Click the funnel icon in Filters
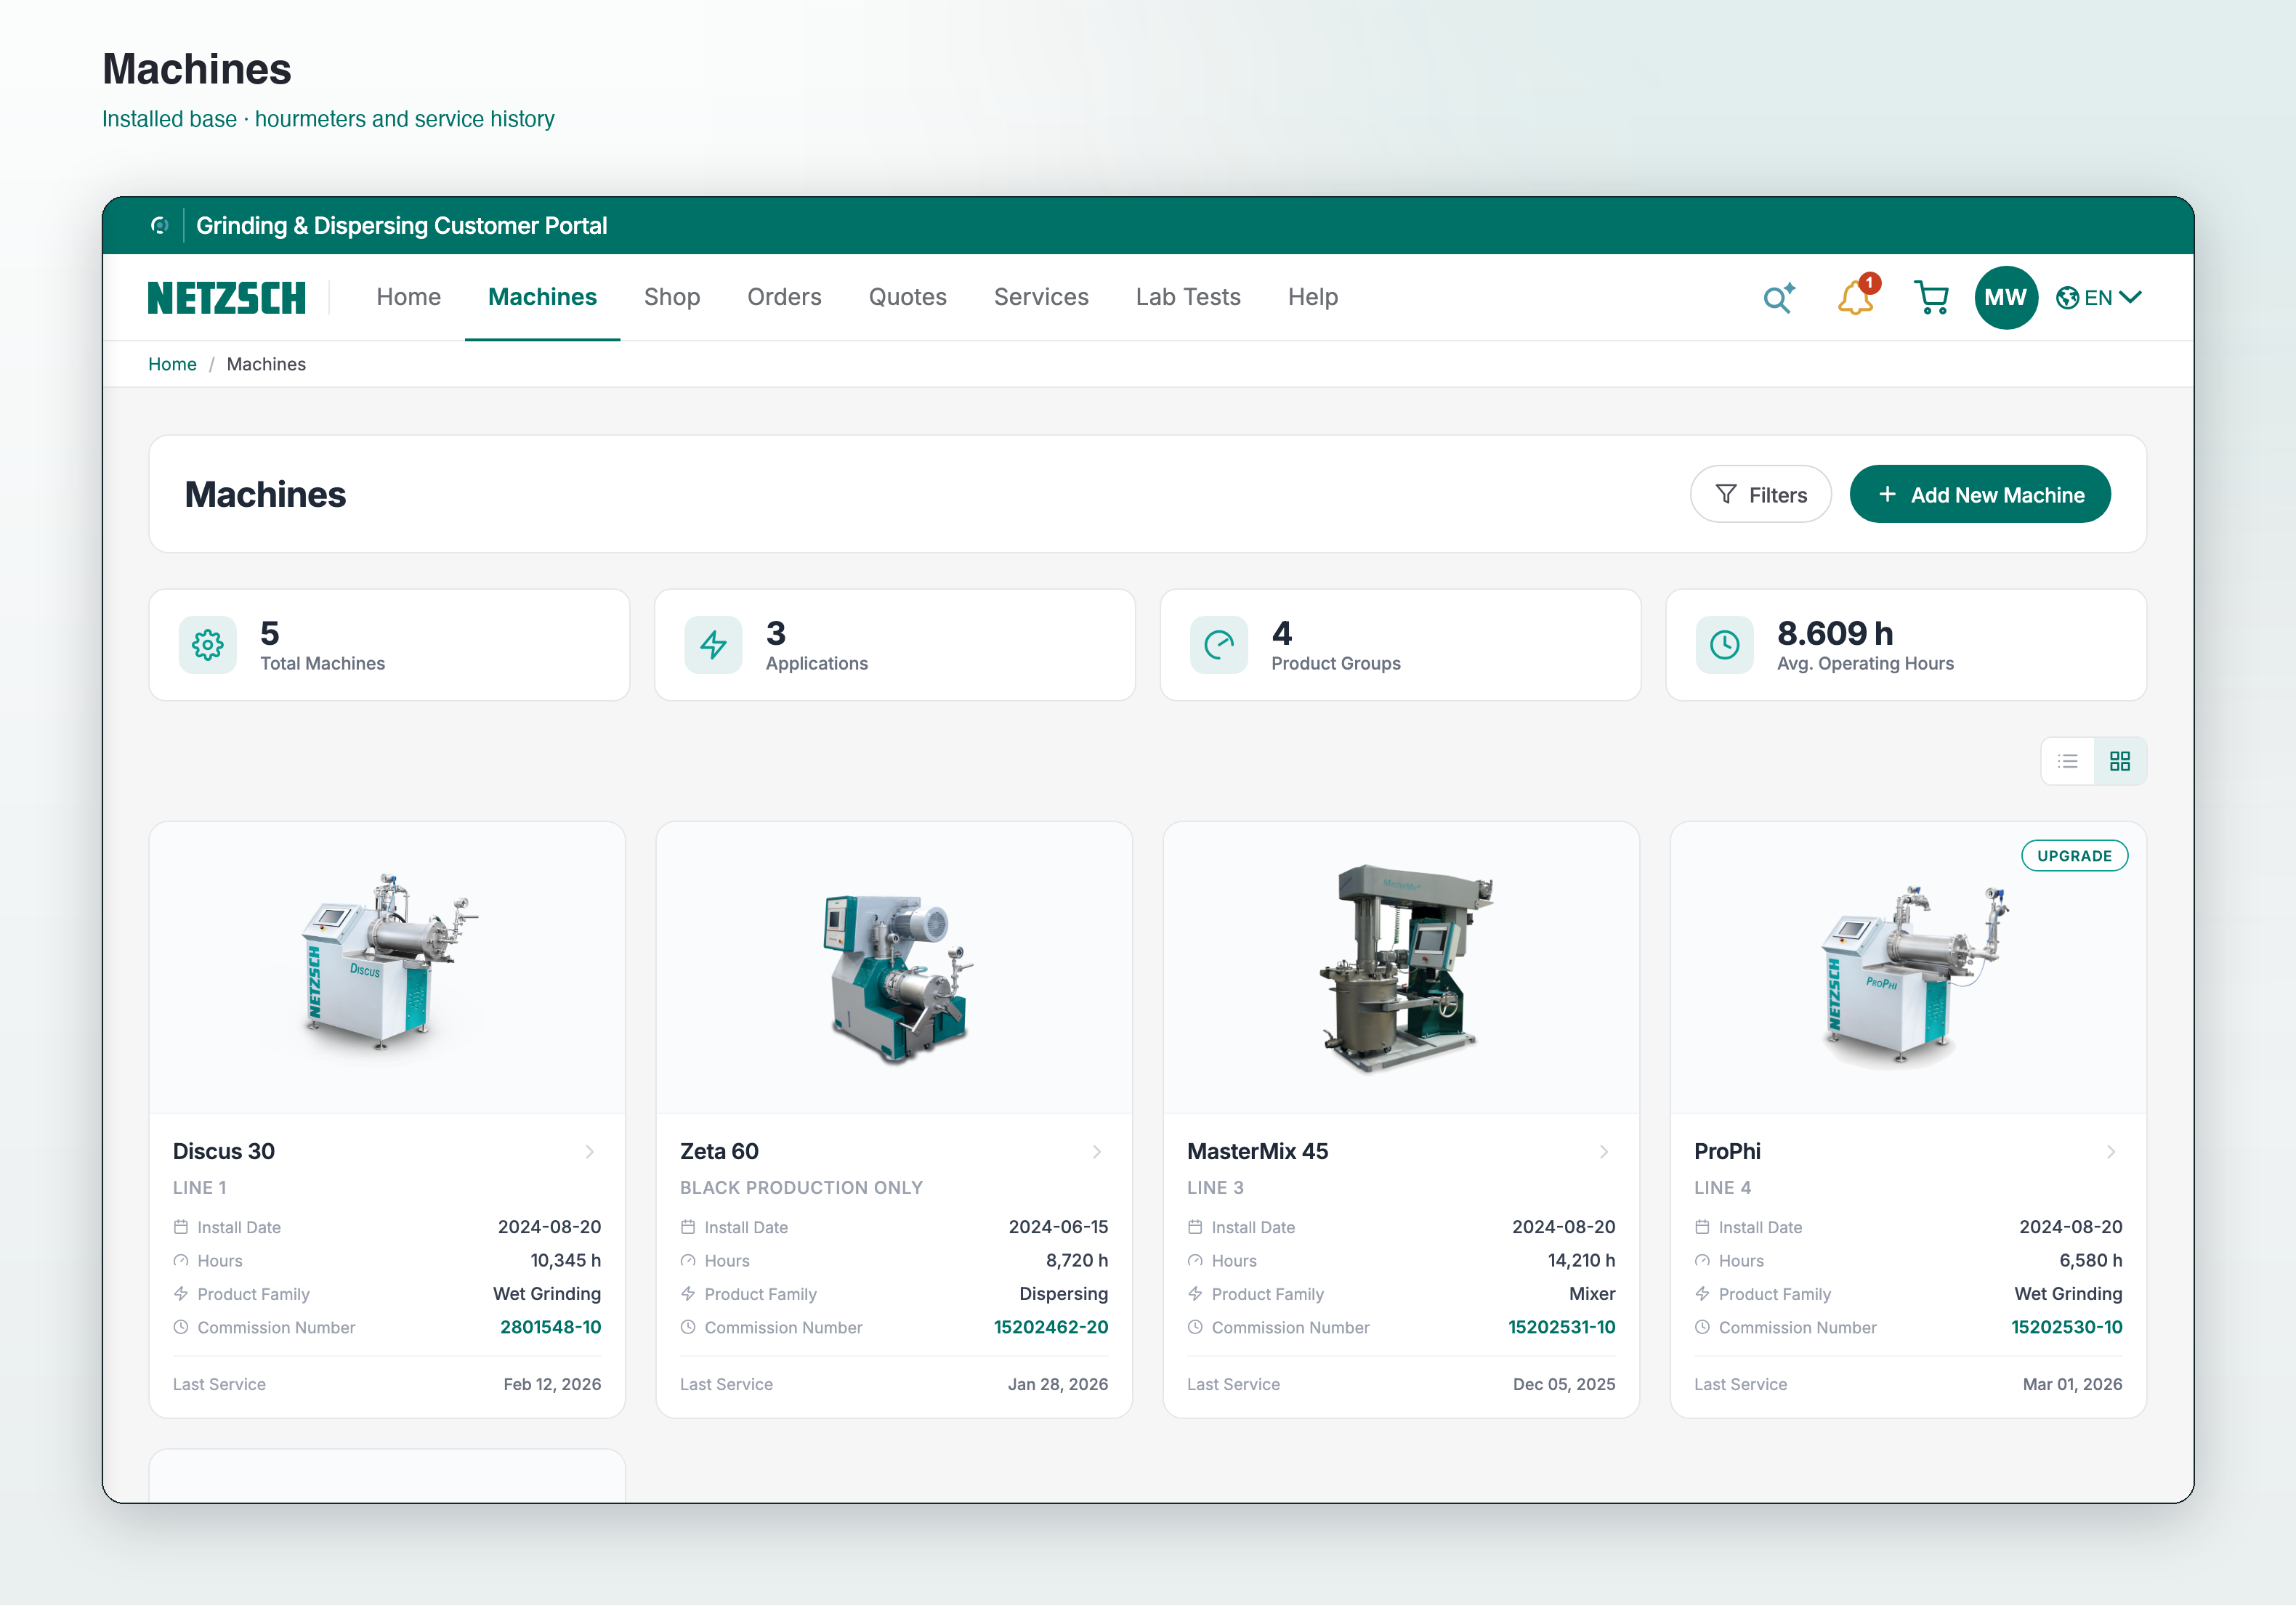 tap(1726, 495)
